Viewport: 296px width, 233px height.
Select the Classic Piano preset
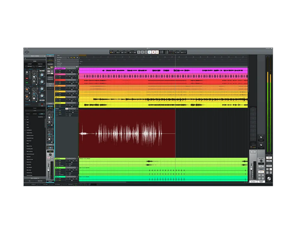click(x=29, y=133)
